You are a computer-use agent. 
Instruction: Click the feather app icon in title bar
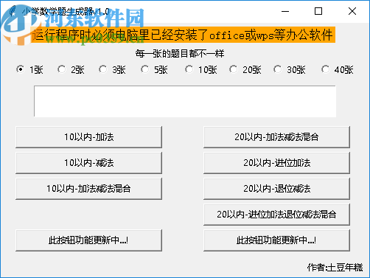point(12,11)
